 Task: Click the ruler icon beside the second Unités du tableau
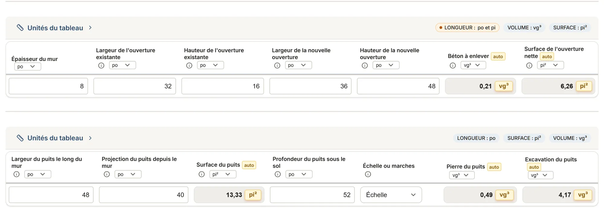[x=20, y=138]
